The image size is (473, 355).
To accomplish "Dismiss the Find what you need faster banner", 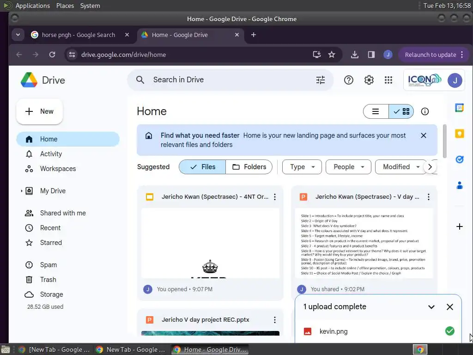I will click(424, 135).
